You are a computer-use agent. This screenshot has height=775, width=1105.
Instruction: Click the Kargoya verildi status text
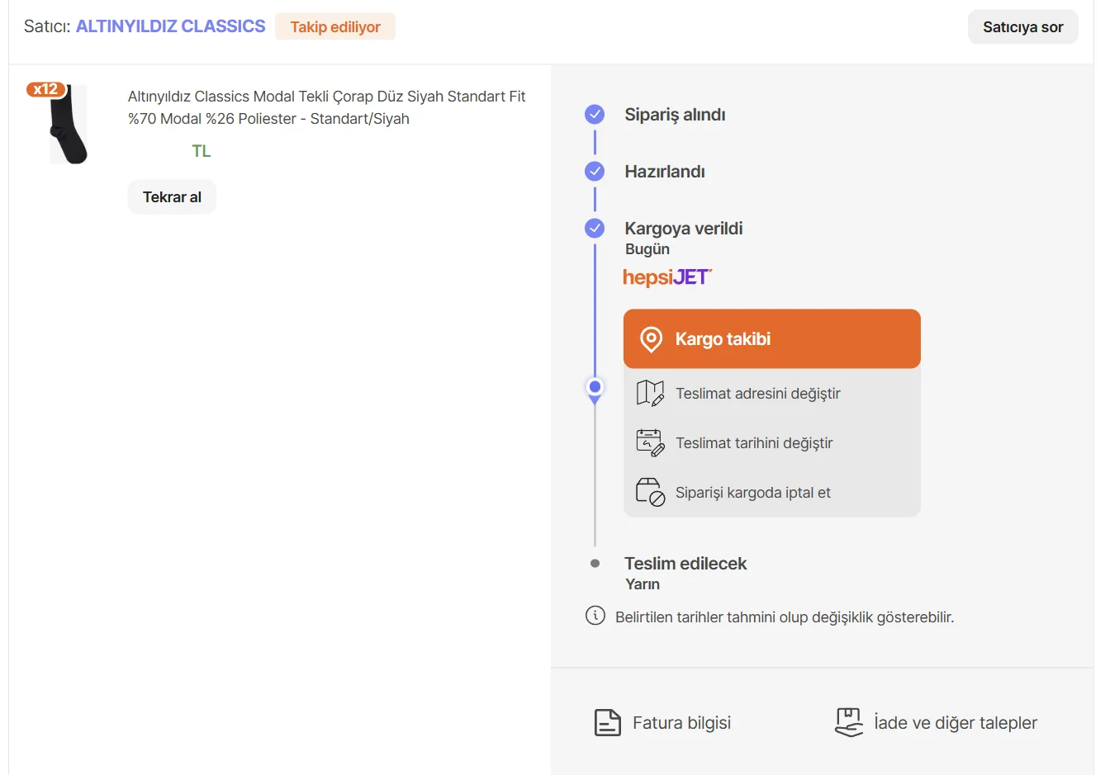click(684, 229)
